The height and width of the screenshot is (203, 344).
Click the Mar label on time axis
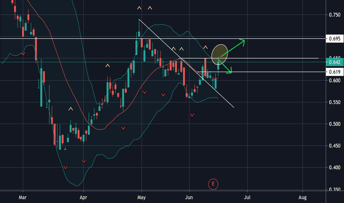click(23, 197)
